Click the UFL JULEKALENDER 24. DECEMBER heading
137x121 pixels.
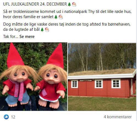click(35, 4)
